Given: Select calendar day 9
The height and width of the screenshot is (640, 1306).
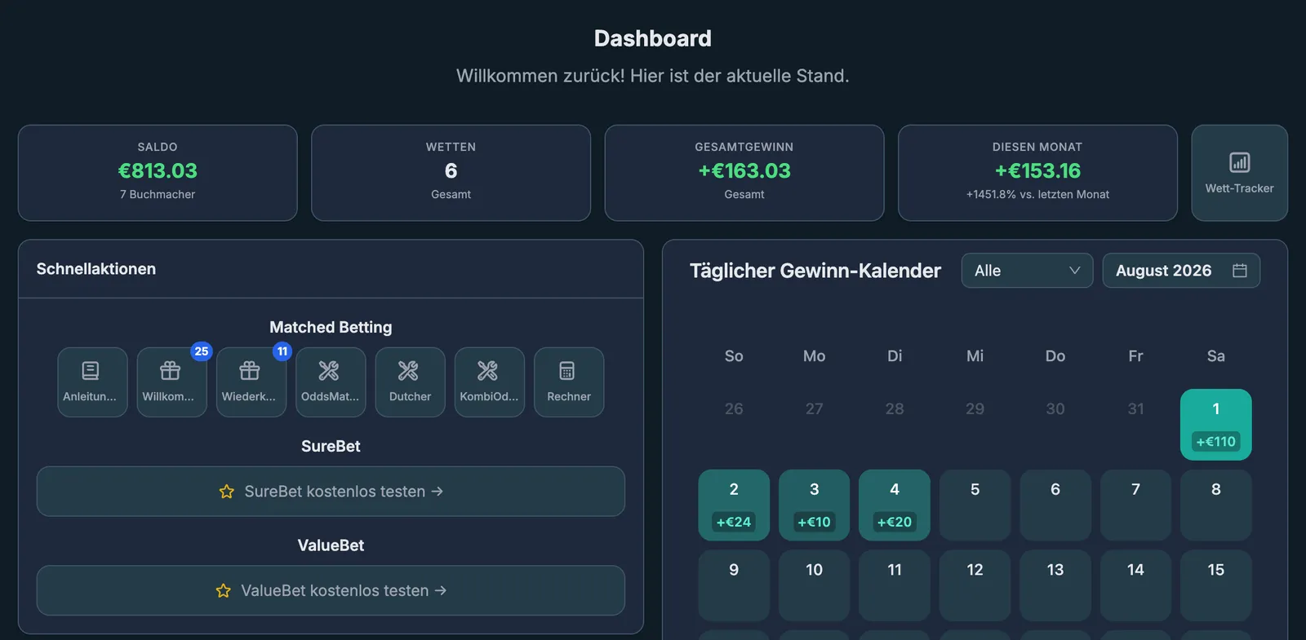Looking at the screenshot, I should (734, 585).
